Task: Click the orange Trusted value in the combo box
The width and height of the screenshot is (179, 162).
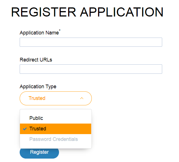Action: click(37, 98)
